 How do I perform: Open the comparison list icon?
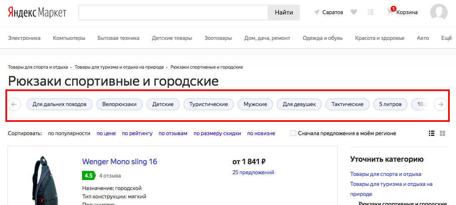click(371, 12)
